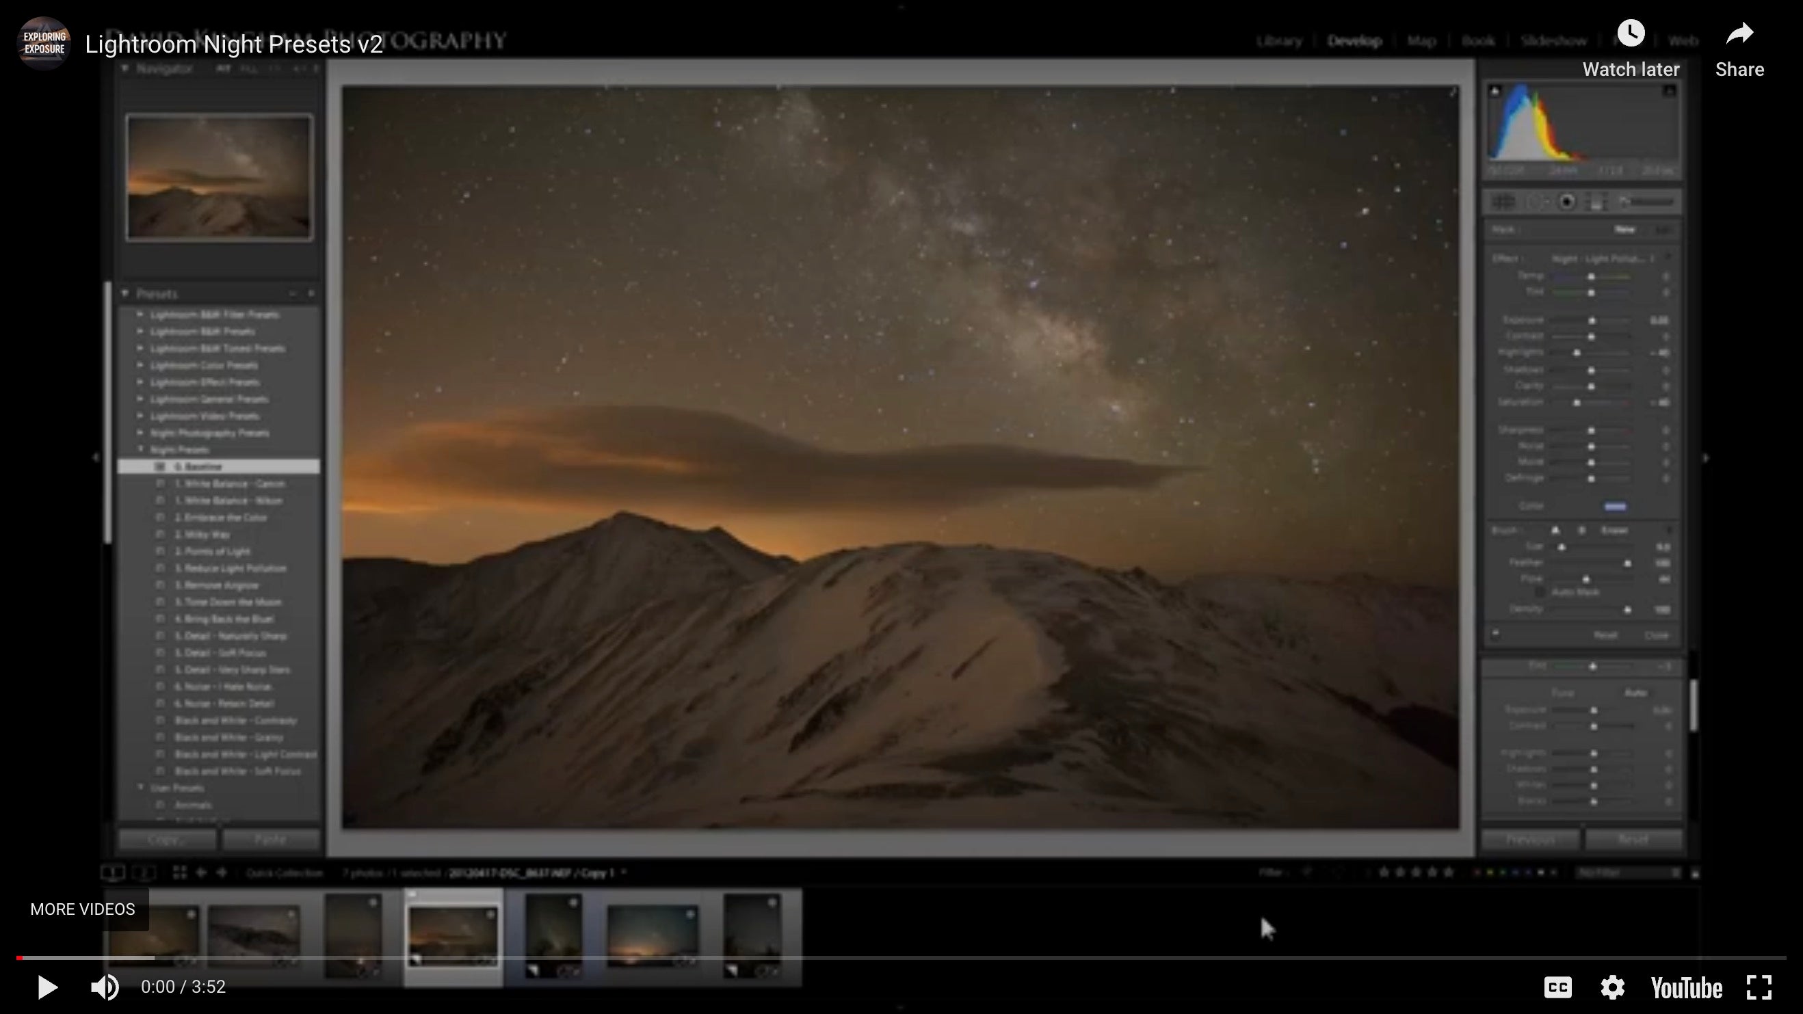This screenshot has height=1014, width=1803.
Task: Open the Lightroom Night Presets v2 title link
Action: click(x=234, y=44)
